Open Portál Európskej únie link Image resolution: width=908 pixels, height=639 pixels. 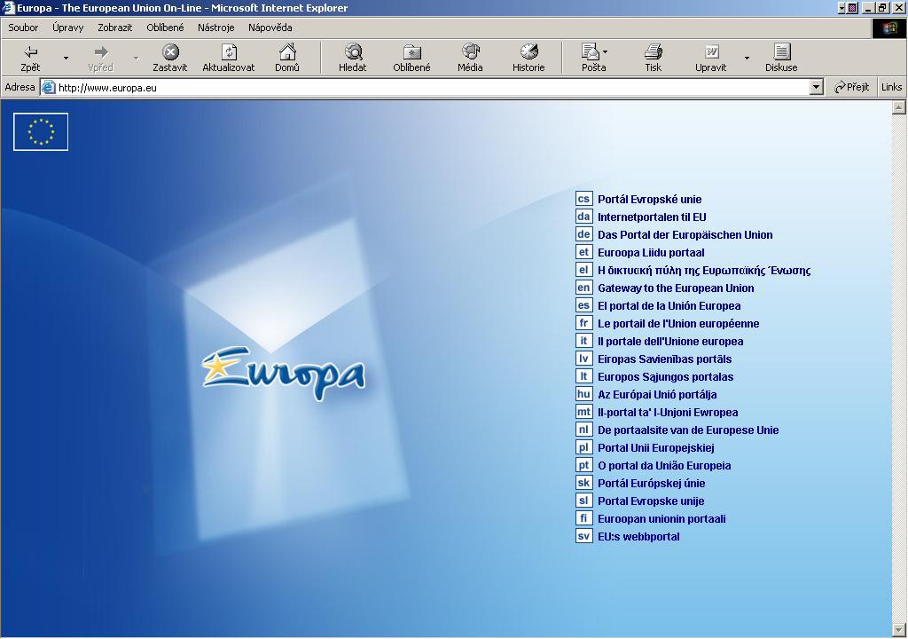click(x=652, y=483)
